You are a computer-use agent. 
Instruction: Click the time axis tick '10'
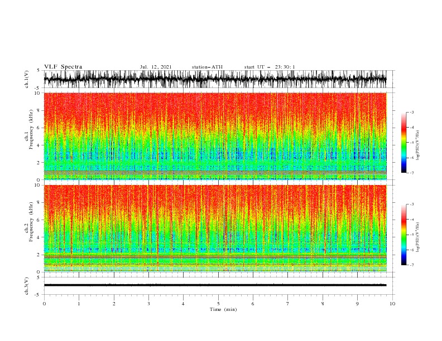(392, 304)
